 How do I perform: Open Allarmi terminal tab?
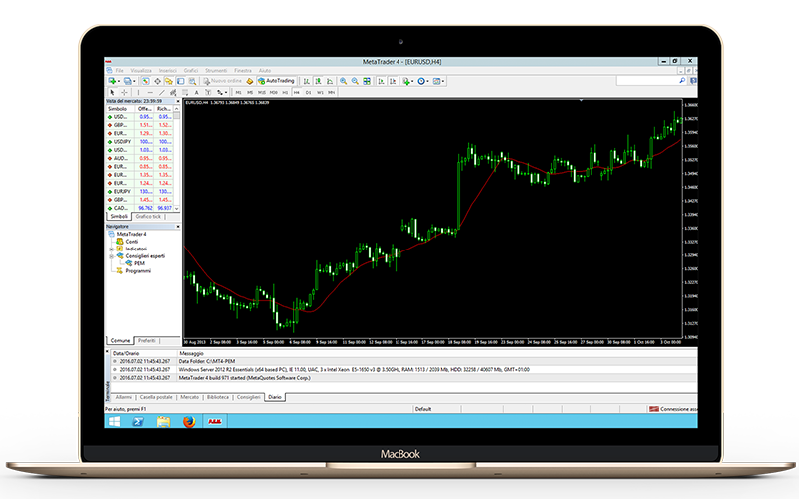[x=123, y=397]
